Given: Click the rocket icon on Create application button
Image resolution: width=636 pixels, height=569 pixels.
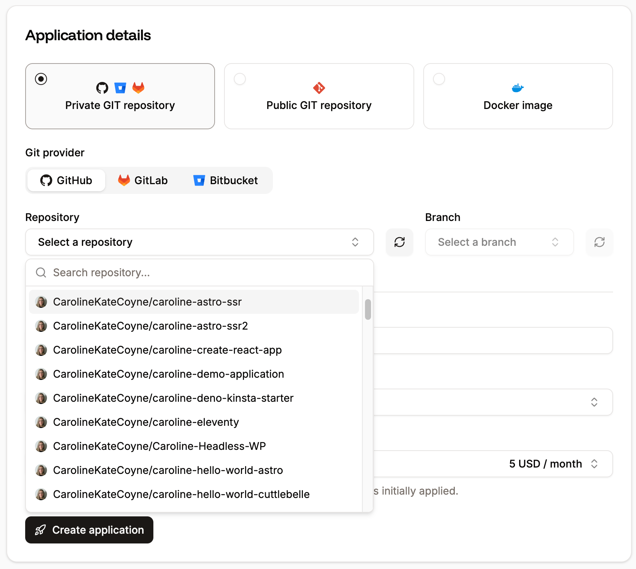Looking at the screenshot, I should [40, 530].
